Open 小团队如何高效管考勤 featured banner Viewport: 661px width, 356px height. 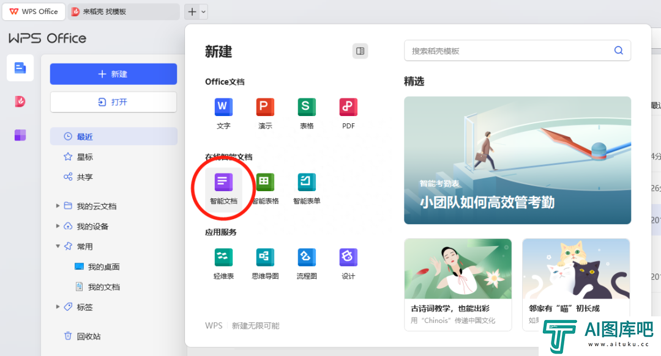click(517, 161)
